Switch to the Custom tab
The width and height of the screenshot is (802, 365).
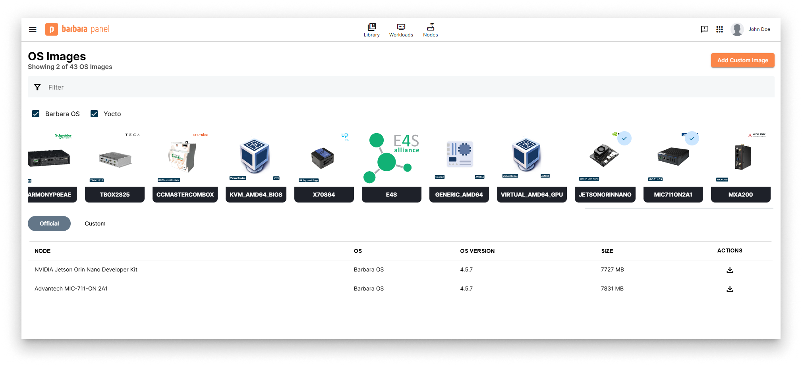[95, 223]
